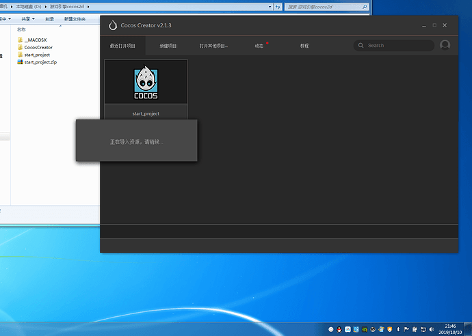The width and height of the screenshot is (472, 336).
Task: Click the blue dotted square tray icon
Action: tap(356, 329)
